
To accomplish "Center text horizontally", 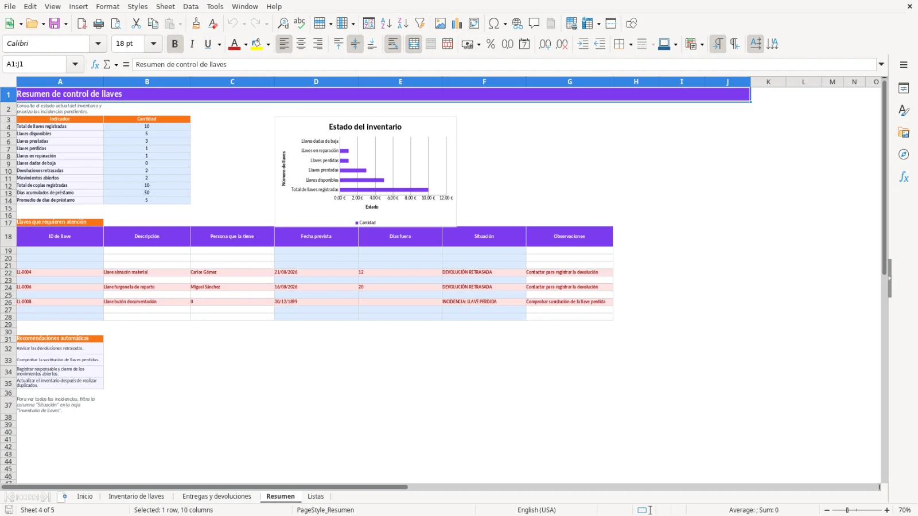I will click(301, 44).
